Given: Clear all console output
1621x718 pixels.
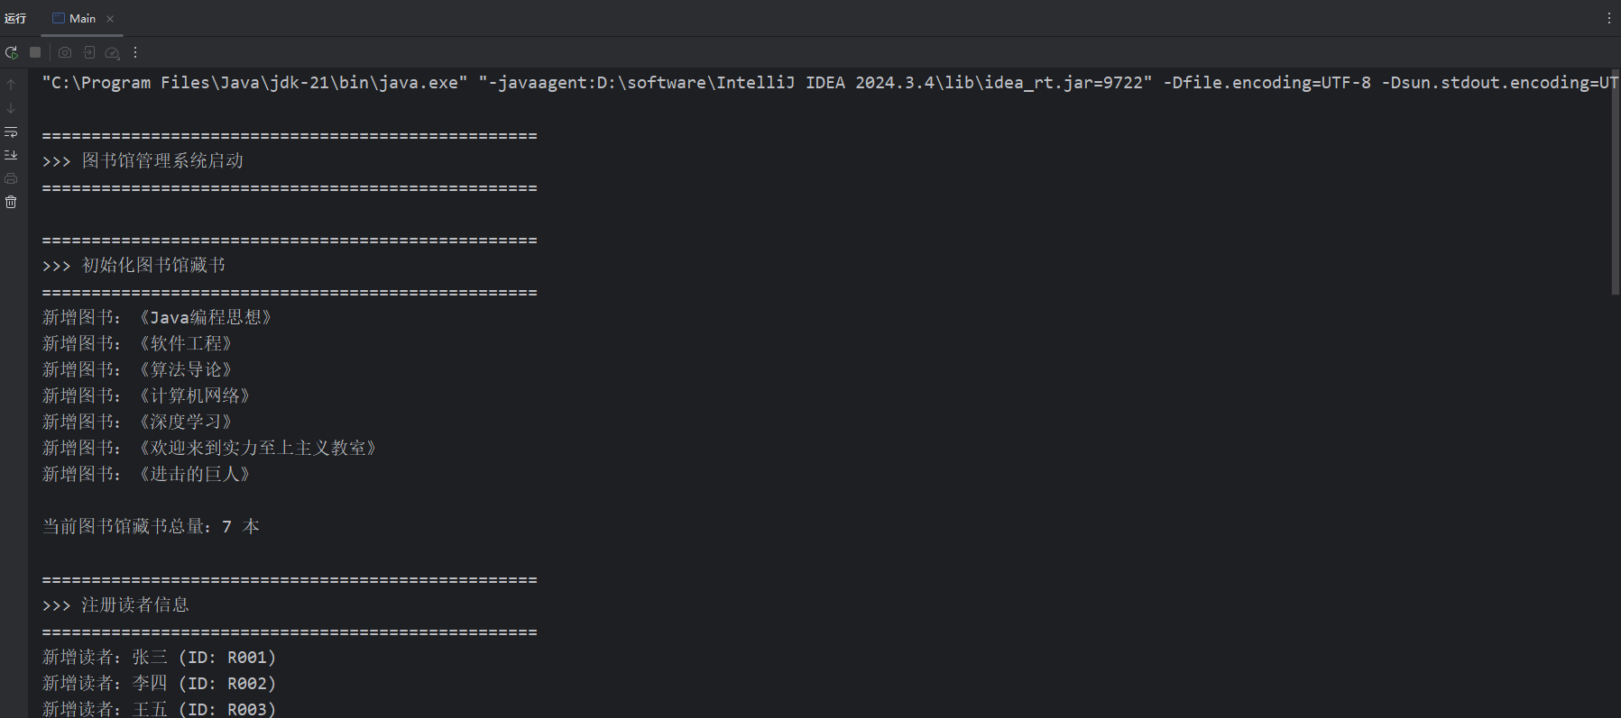Looking at the screenshot, I should (11, 202).
